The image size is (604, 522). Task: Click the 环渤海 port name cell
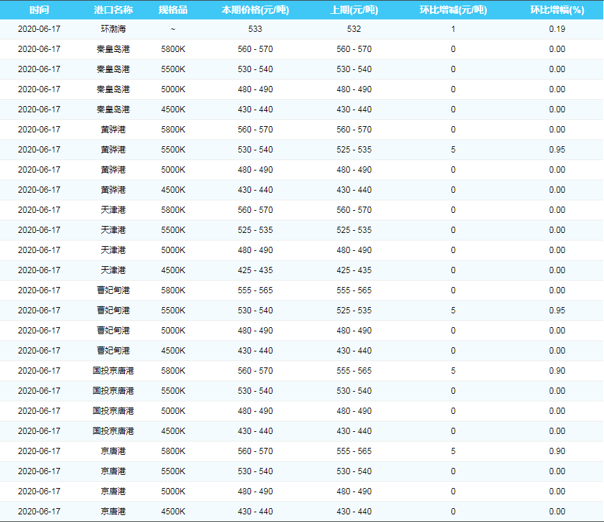tap(113, 29)
